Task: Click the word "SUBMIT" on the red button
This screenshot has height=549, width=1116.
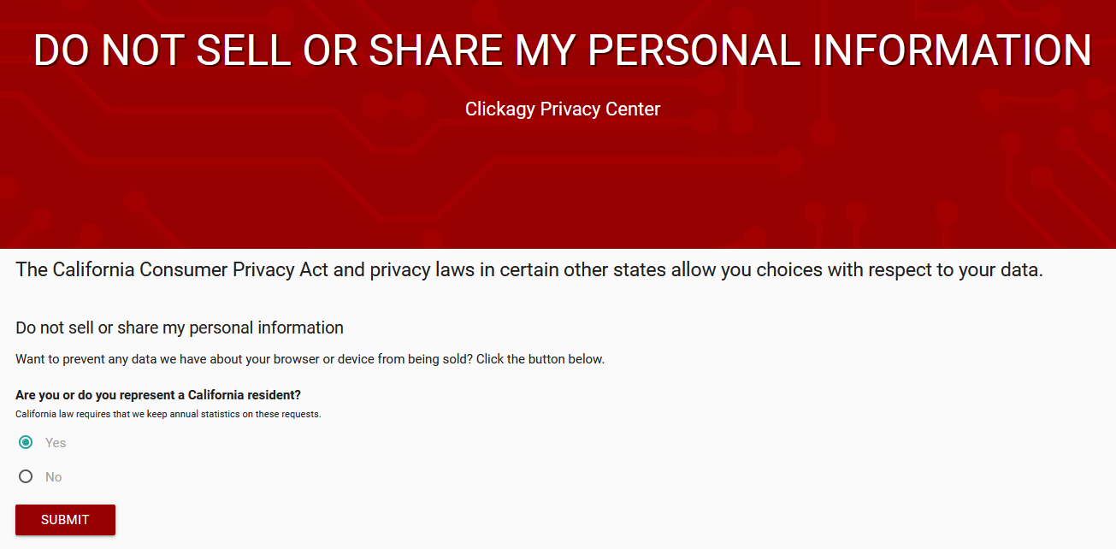Action: click(65, 519)
